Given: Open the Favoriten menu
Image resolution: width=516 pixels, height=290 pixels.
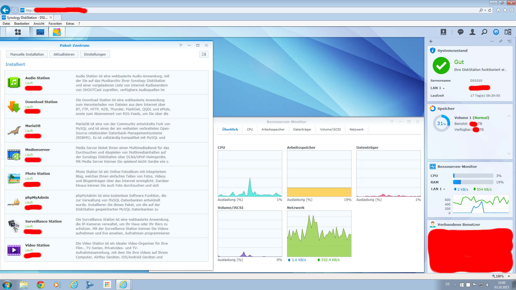Looking at the screenshot, I should (55, 24).
